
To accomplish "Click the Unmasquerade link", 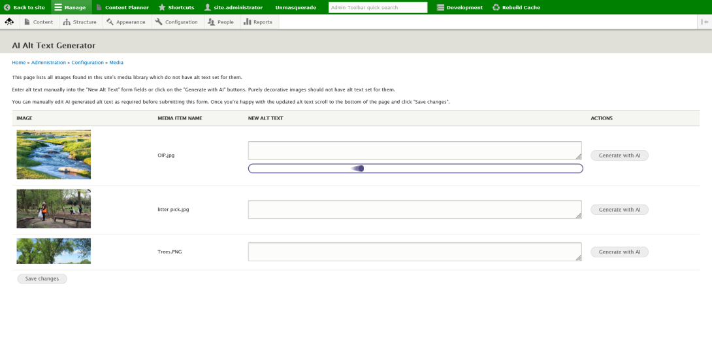I will (296, 7).
